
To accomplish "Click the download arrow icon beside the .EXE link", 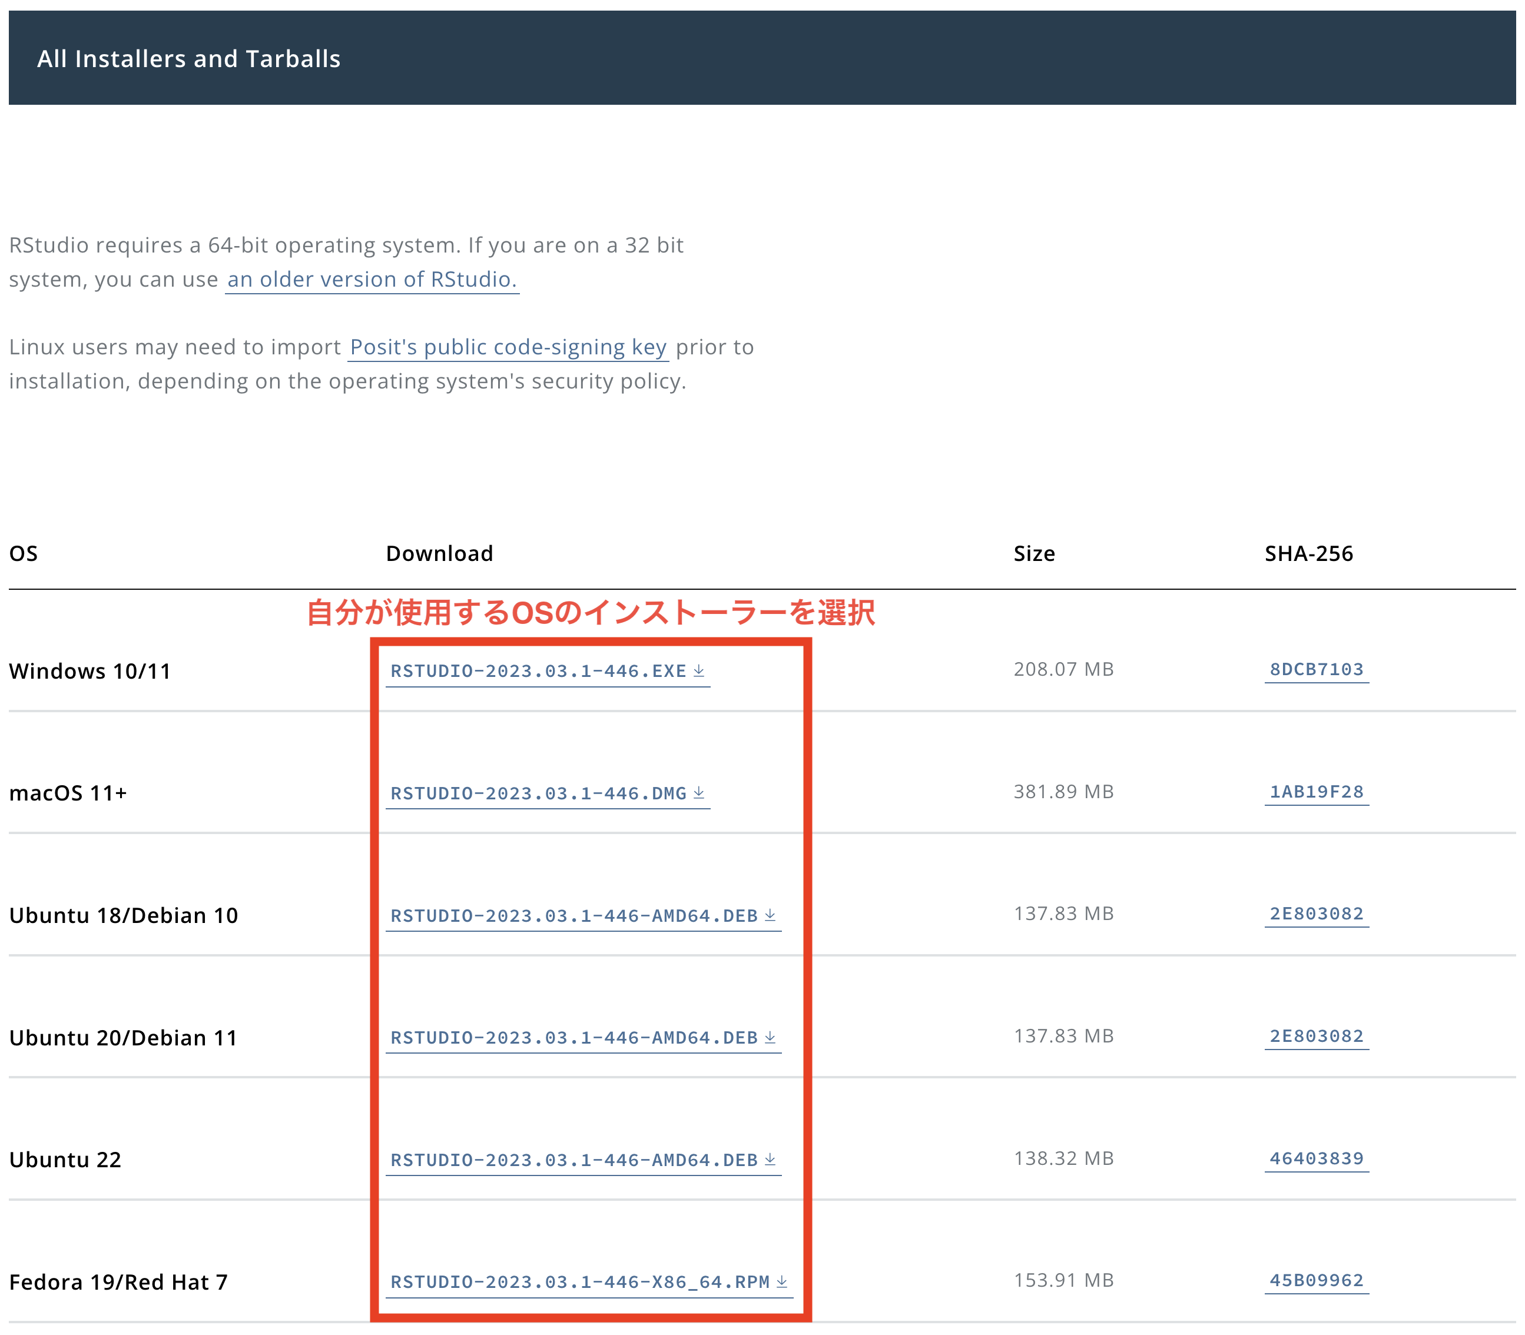I will (698, 670).
